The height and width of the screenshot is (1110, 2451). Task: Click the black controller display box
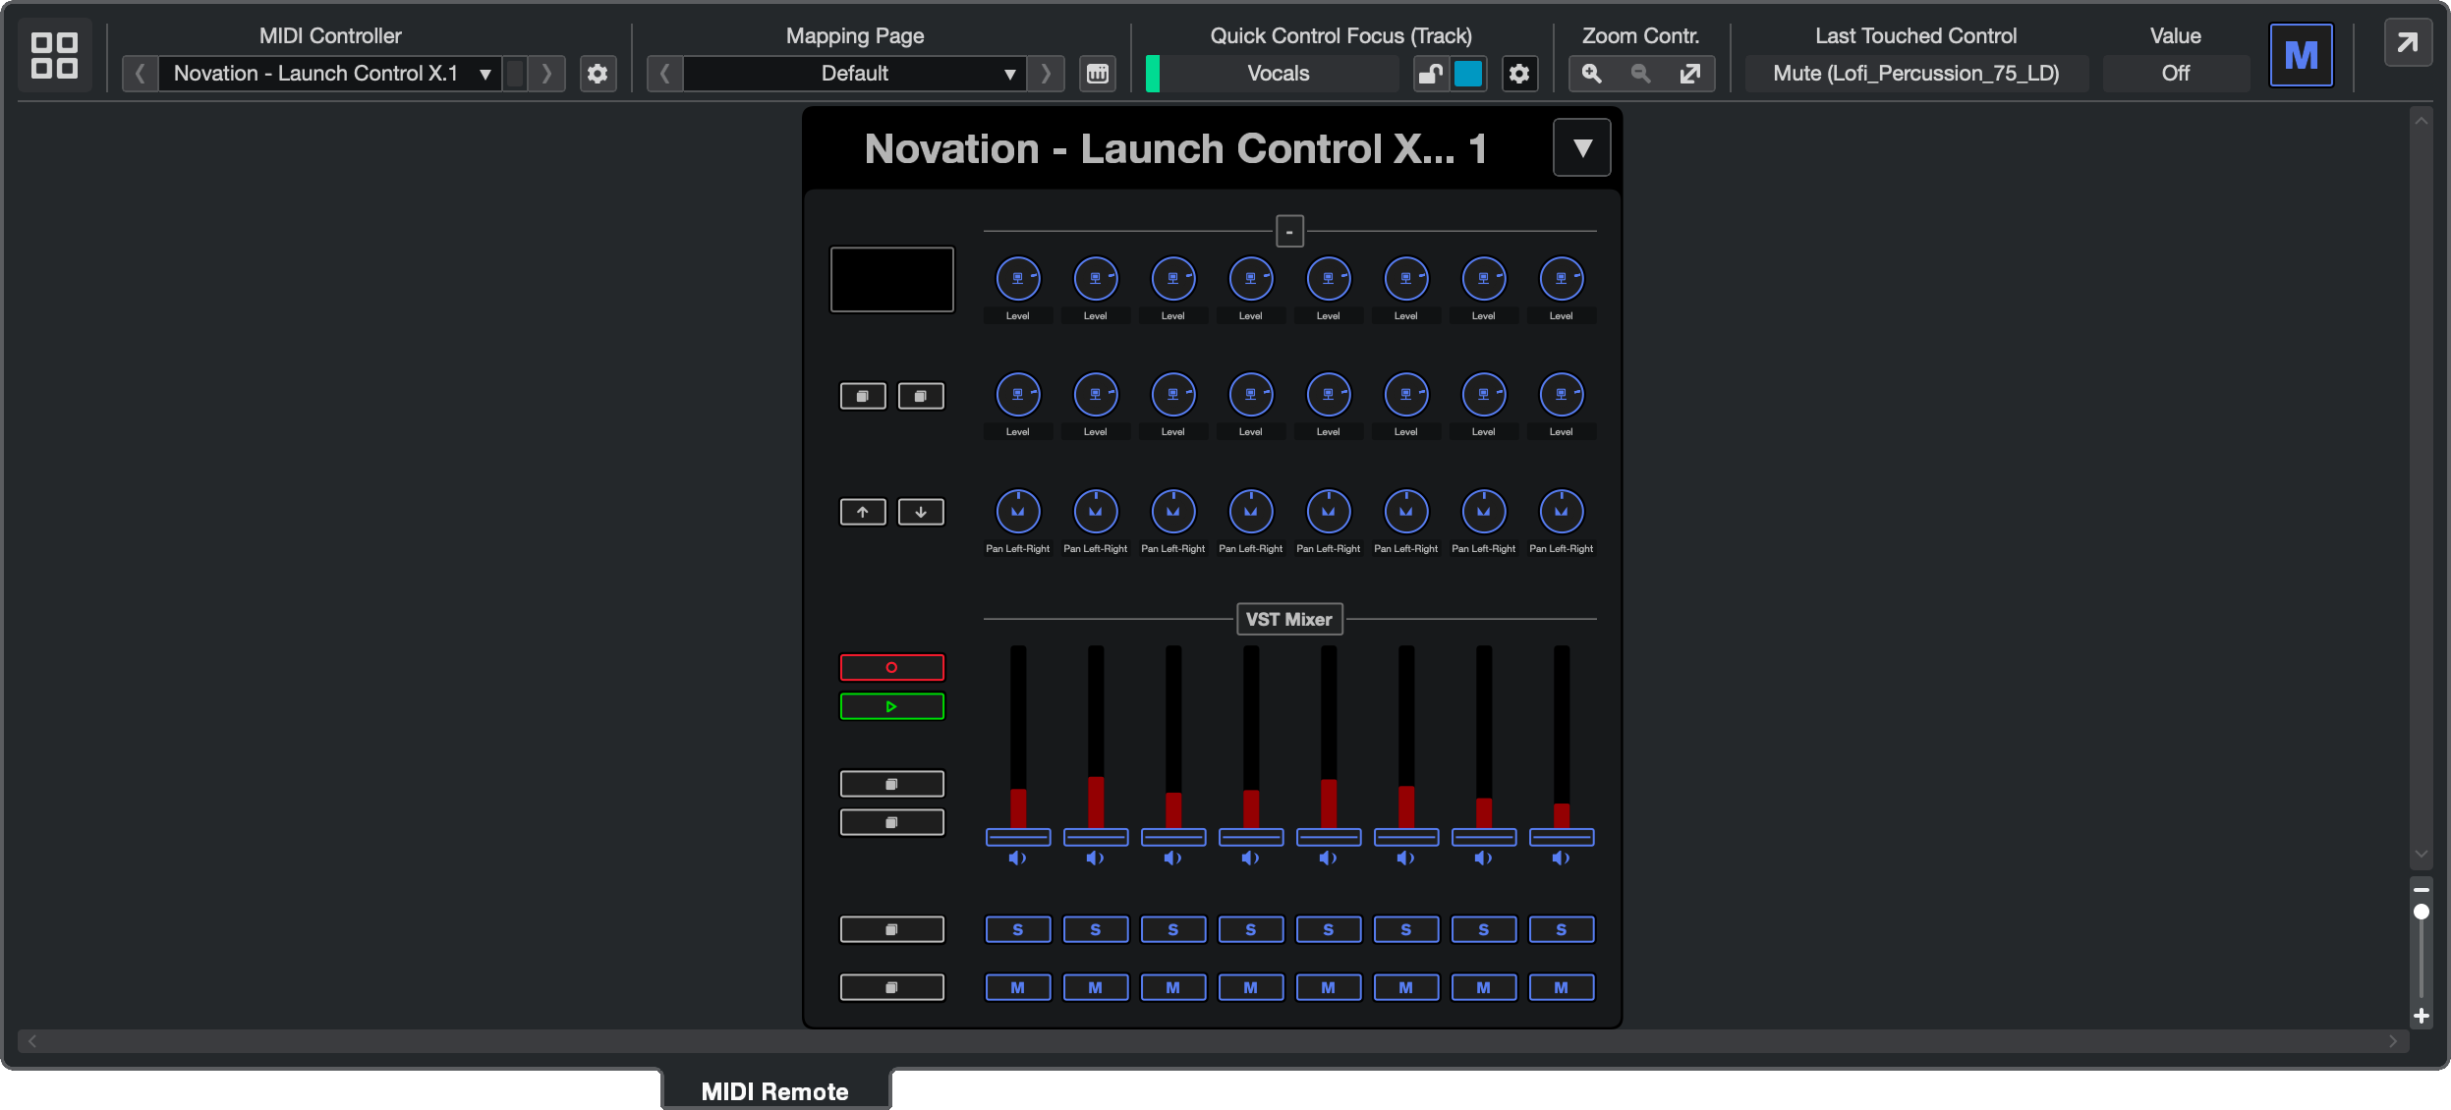point(892,280)
